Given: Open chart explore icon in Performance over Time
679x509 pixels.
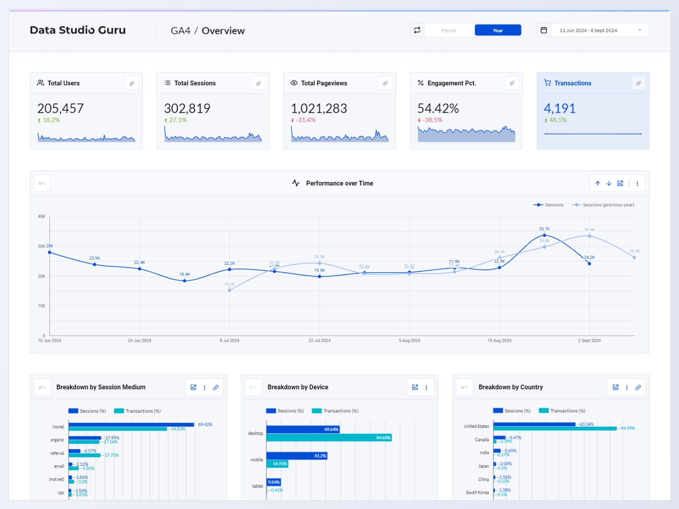Looking at the screenshot, I should pyautogui.click(x=620, y=184).
